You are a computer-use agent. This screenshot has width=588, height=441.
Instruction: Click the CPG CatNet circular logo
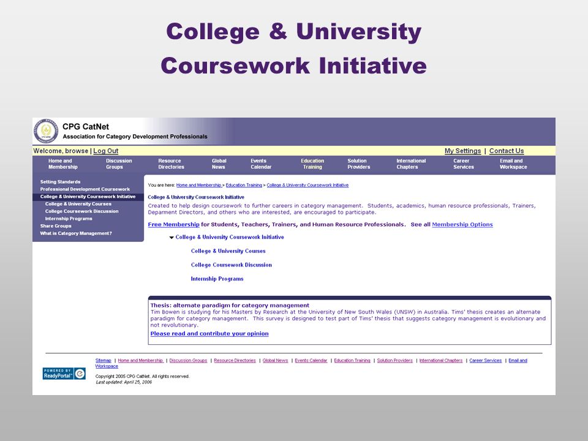coord(46,131)
